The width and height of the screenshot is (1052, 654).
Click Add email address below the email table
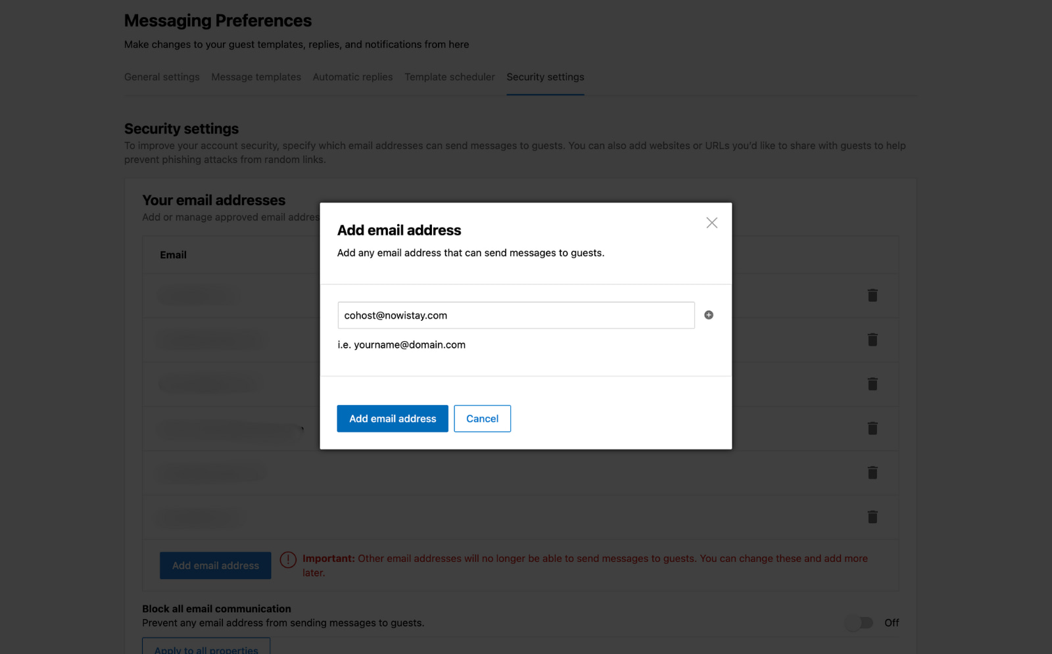(x=215, y=565)
